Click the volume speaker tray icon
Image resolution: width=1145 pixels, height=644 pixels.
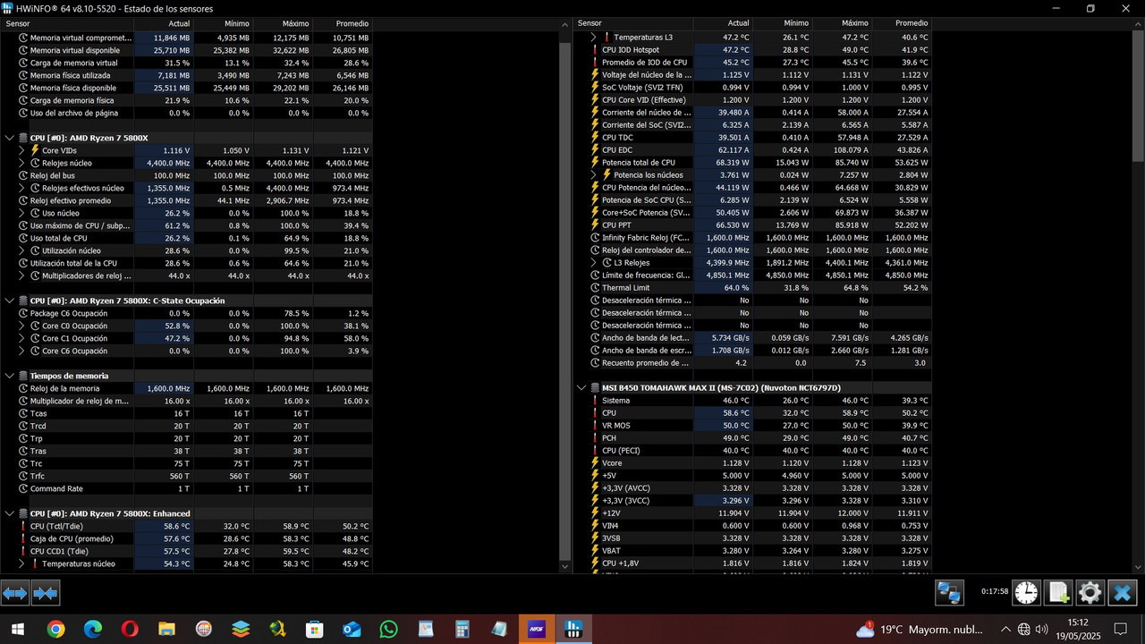1042,630
